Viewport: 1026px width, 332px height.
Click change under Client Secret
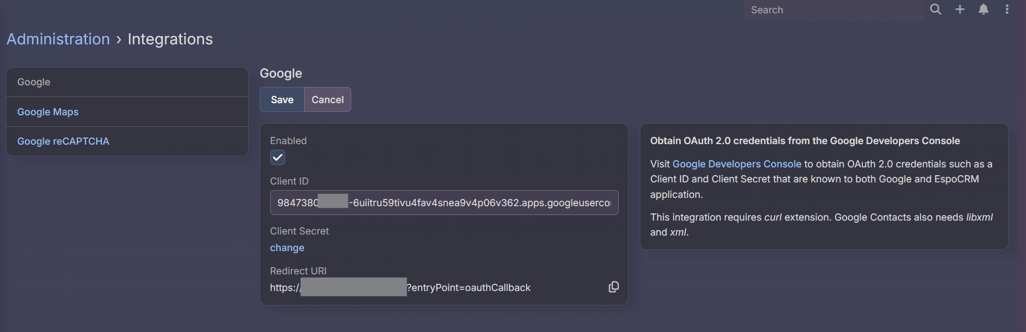click(287, 248)
